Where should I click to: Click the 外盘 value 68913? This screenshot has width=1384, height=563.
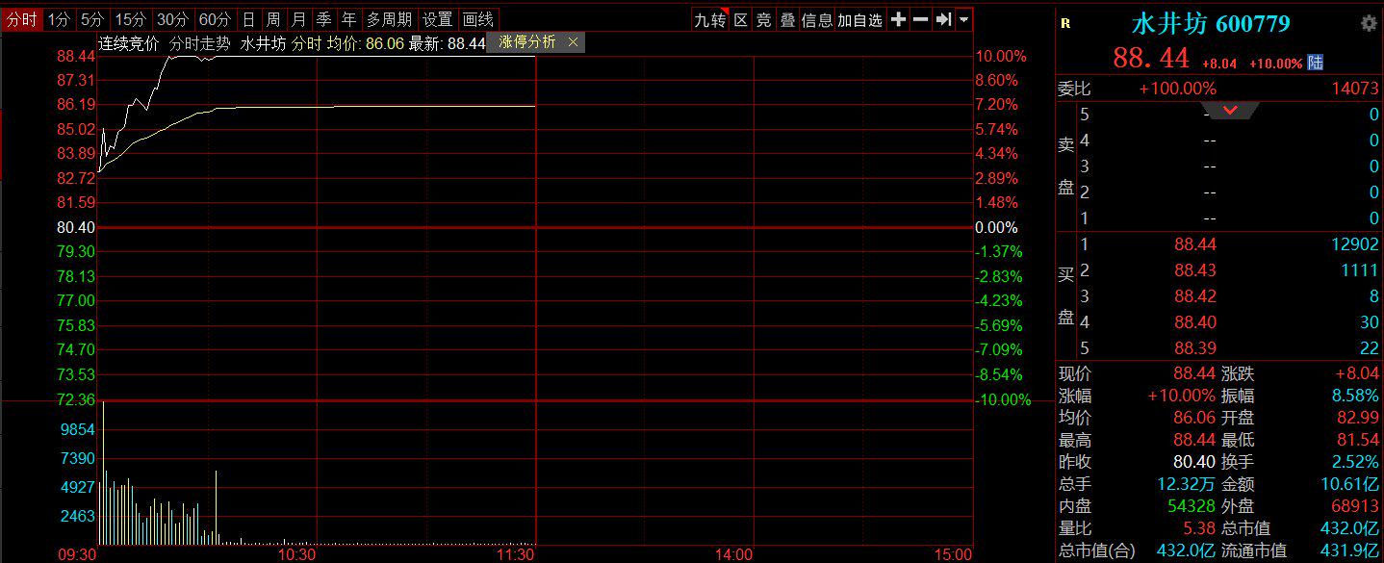click(1355, 506)
